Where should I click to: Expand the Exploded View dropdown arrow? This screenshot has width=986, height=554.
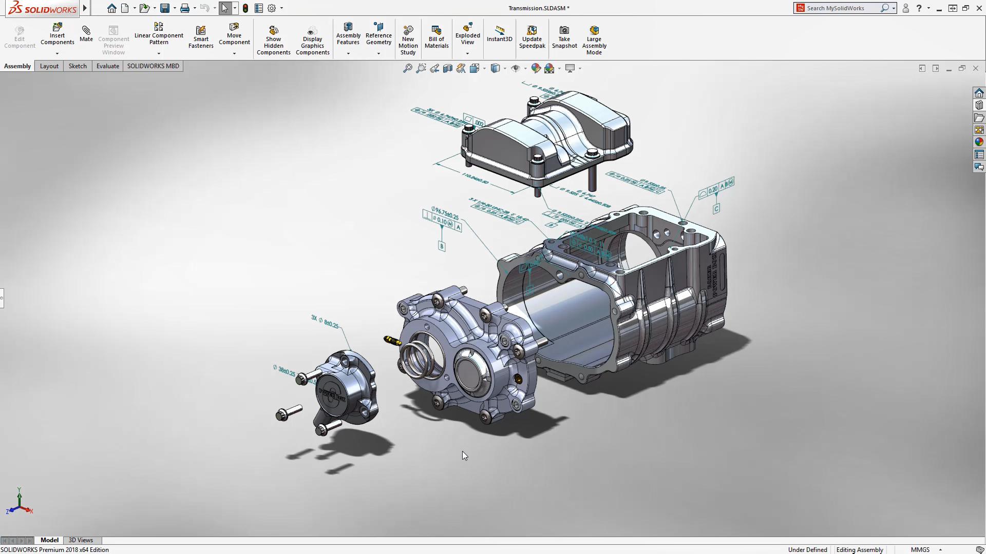(467, 53)
